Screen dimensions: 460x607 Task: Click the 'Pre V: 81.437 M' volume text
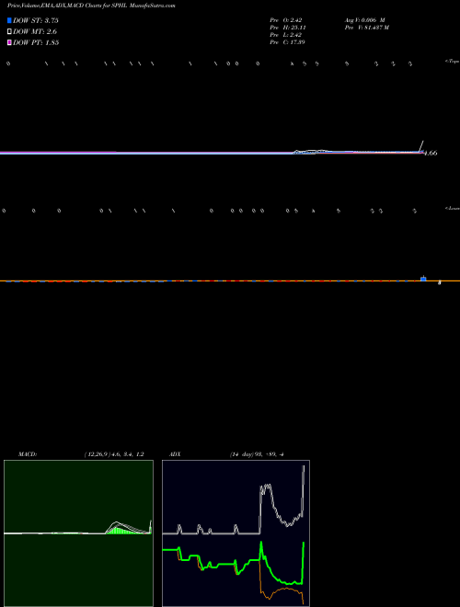tap(367, 28)
